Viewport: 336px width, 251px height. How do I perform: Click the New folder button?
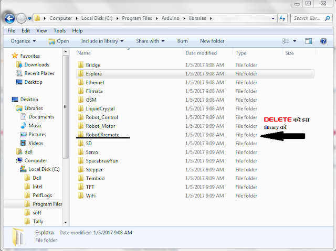click(212, 41)
